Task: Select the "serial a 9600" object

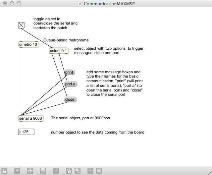Action: pyautogui.click(x=30, y=118)
